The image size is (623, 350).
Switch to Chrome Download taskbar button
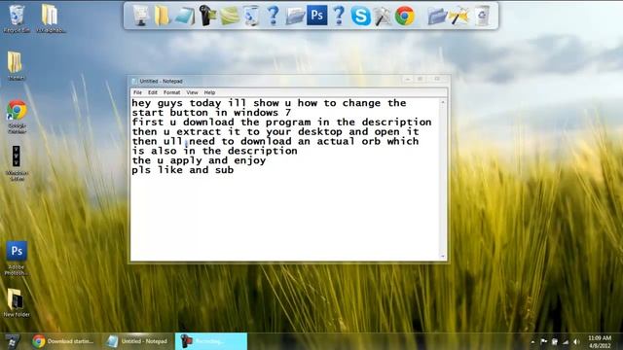(x=63, y=341)
